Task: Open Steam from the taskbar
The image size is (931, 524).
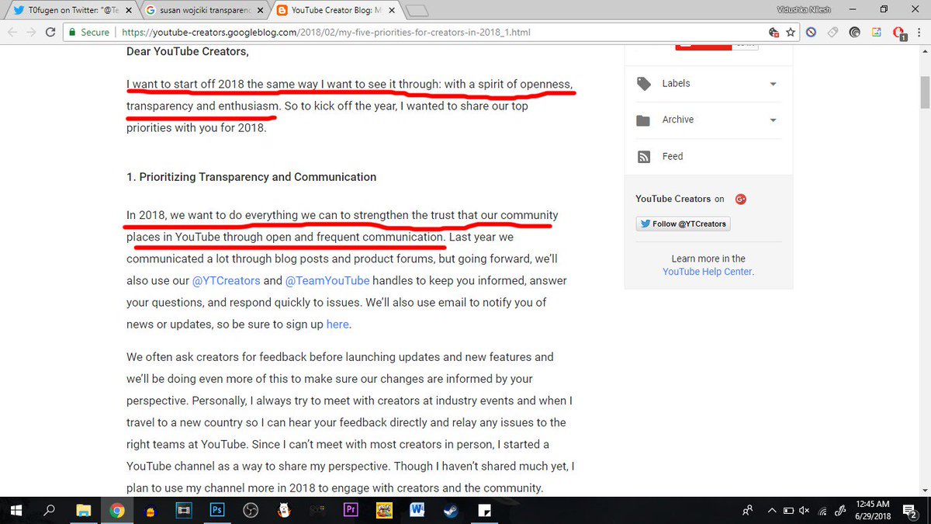Action: tap(450, 511)
